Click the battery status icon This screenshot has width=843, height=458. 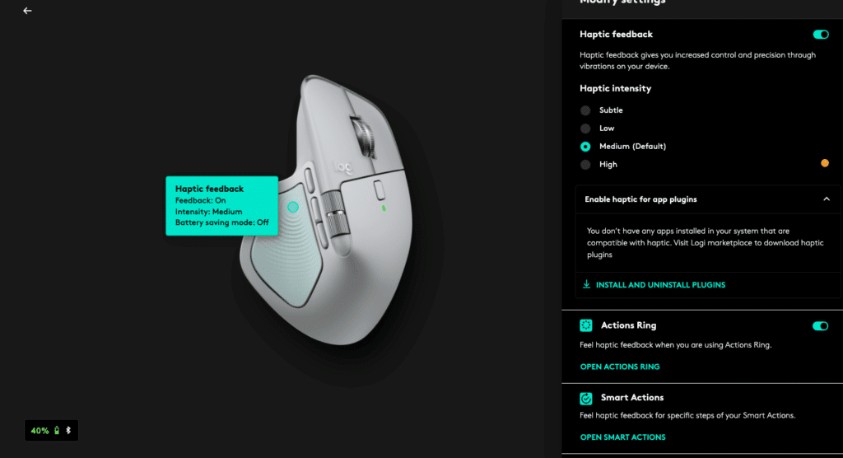57,431
